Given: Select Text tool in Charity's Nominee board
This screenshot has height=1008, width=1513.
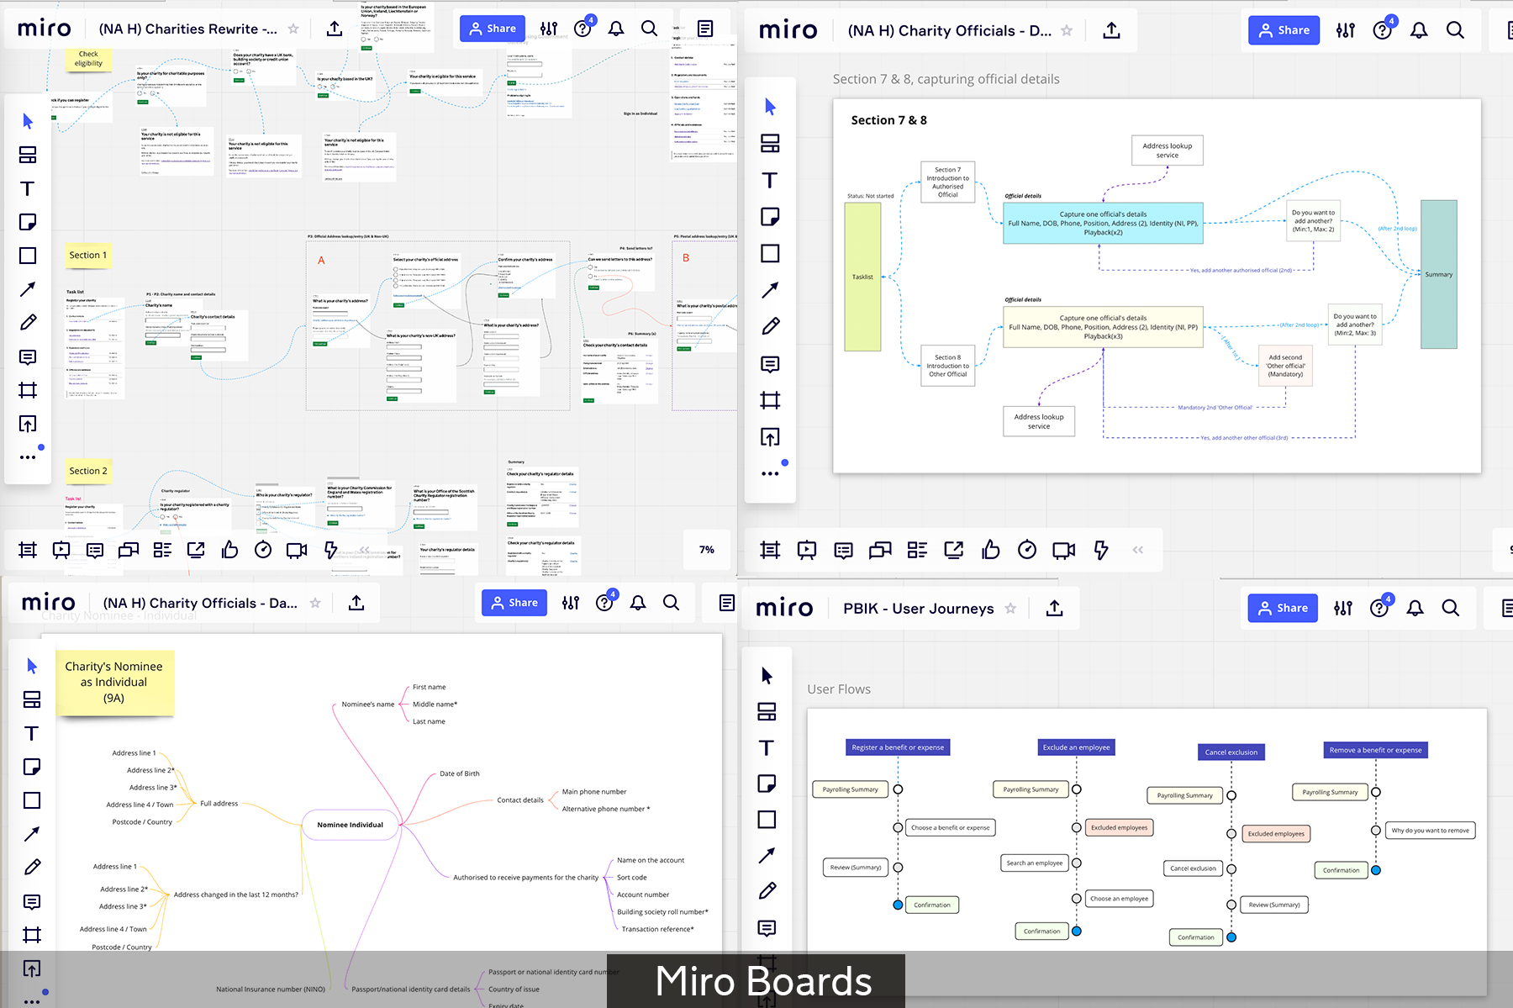Looking at the screenshot, I should tap(32, 733).
